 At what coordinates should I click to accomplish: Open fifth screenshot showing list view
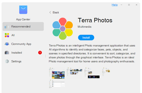click(57, 84)
